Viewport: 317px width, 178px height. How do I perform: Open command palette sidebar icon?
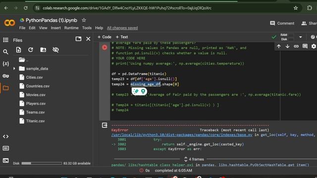[x=5, y=148]
